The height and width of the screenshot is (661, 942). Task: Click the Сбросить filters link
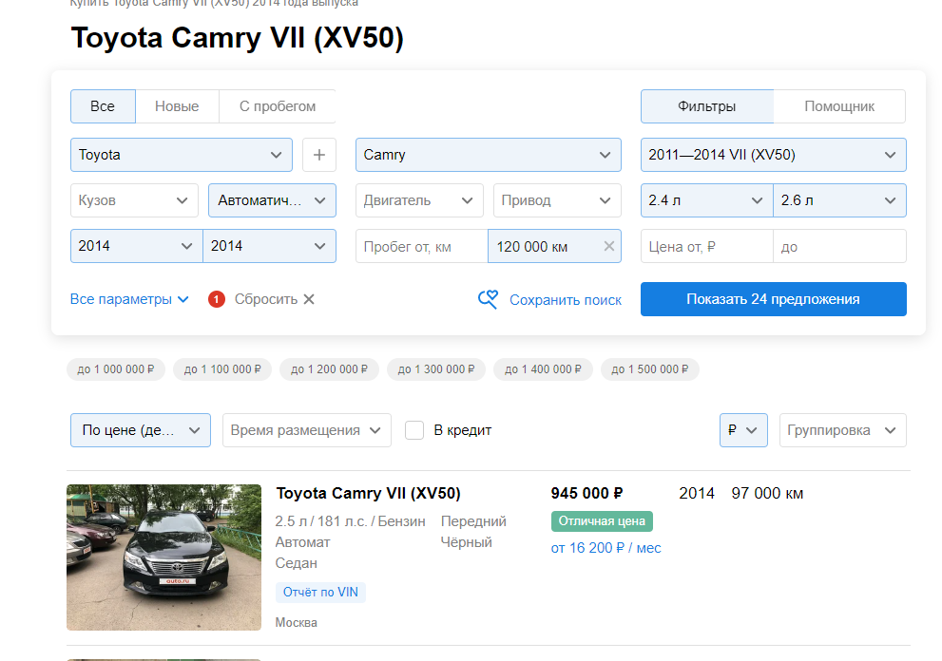pos(265,299)
